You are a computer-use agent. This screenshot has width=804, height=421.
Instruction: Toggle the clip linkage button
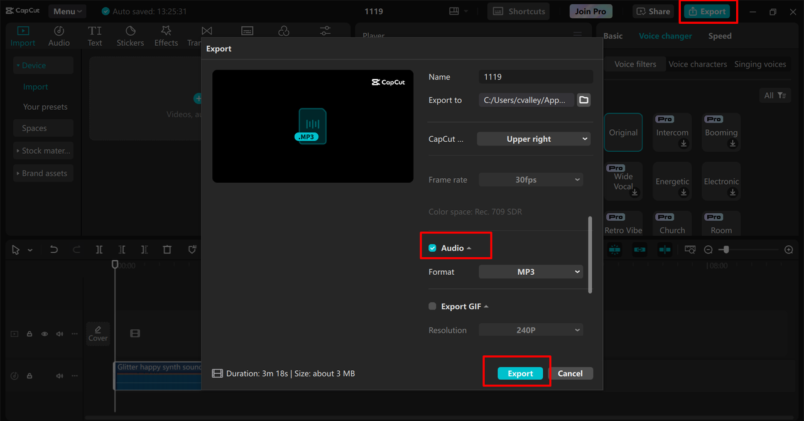[639, 250]
